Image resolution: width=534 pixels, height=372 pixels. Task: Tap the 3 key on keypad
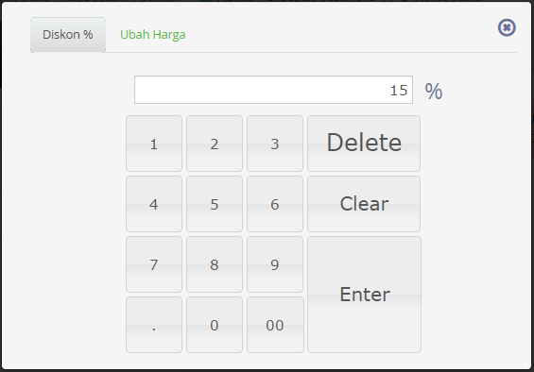tap(275, 144)
